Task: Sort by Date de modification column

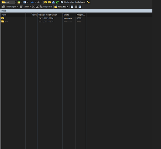Action: click(50, 15)
